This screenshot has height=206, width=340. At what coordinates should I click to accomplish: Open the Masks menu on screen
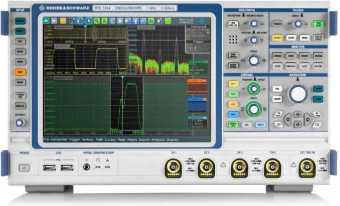[132, 140]
